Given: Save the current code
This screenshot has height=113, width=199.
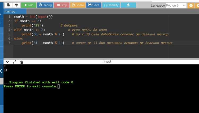Looking at the screenshot, I should tap(94, 5).
